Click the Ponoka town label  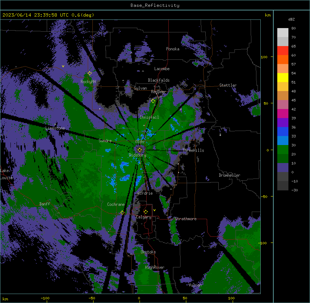tap(173, 49)
